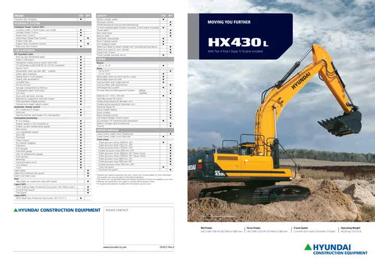Click the PLEASE CONTACT box

139,226
